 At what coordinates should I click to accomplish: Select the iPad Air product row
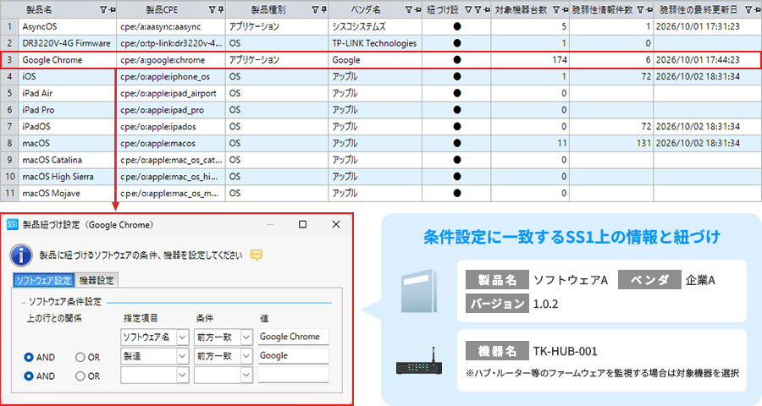(381, 93)
